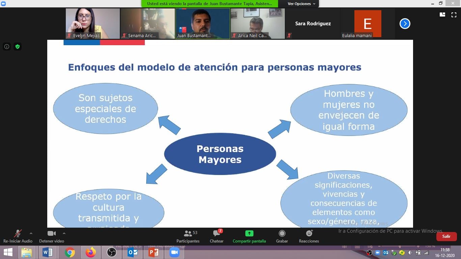Viewport: 461px width, 259px height.
Task: Toggle Re-Iniciar Audio microphone
Action: (18, 236)
